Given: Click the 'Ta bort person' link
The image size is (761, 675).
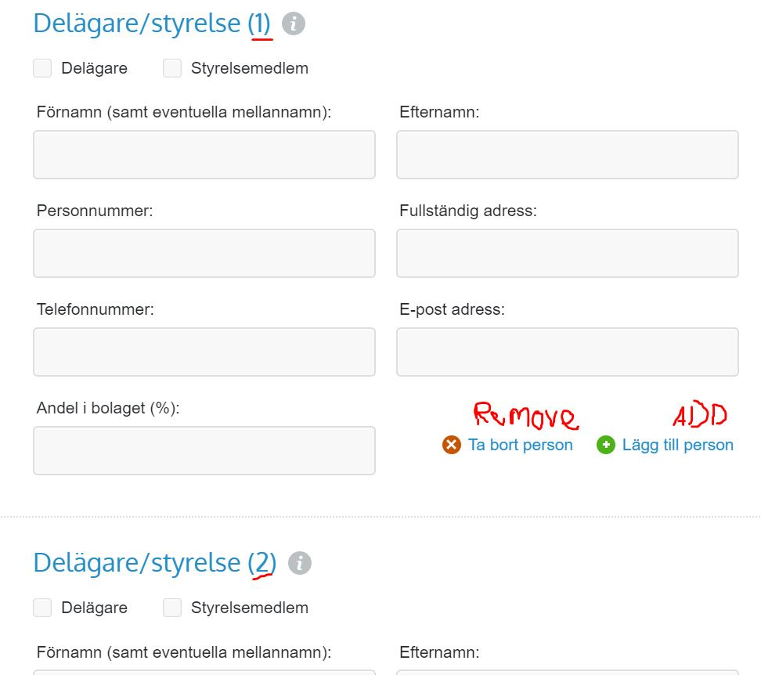Looking at the screenshot, I should 521,445.
